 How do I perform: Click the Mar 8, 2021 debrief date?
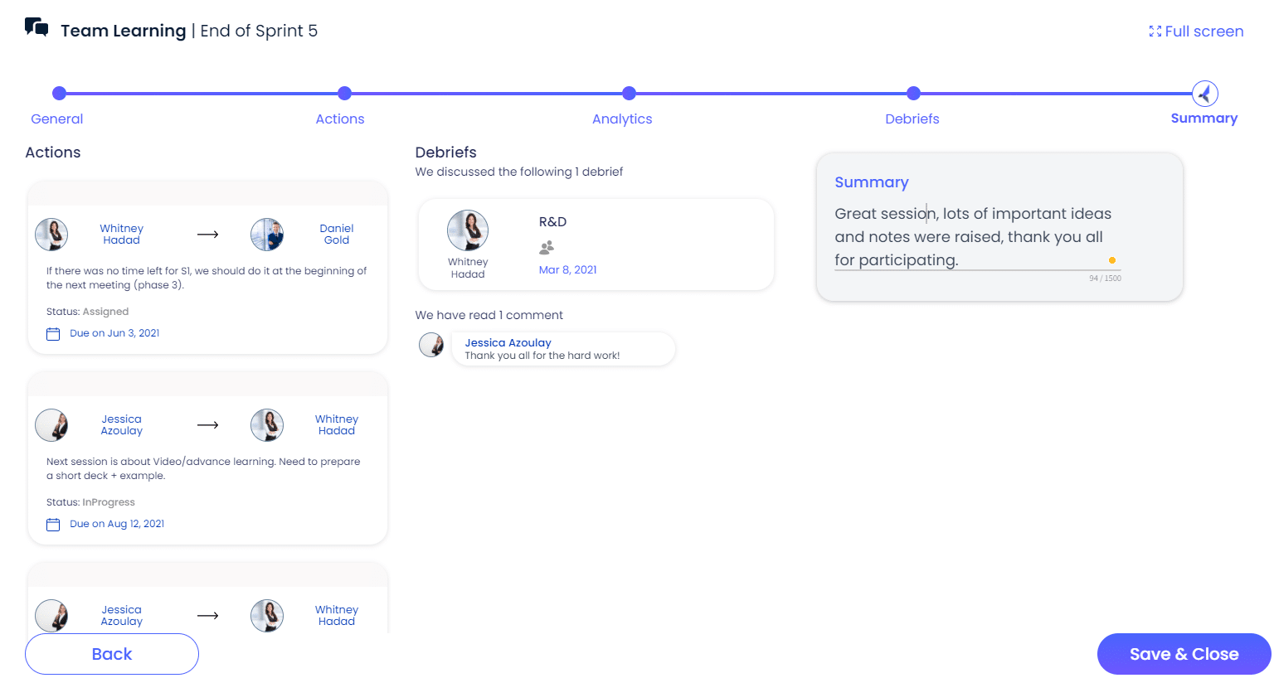tap(568, 269)
